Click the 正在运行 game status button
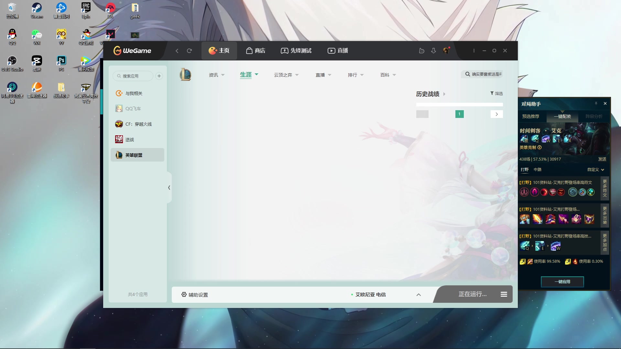 473,294
